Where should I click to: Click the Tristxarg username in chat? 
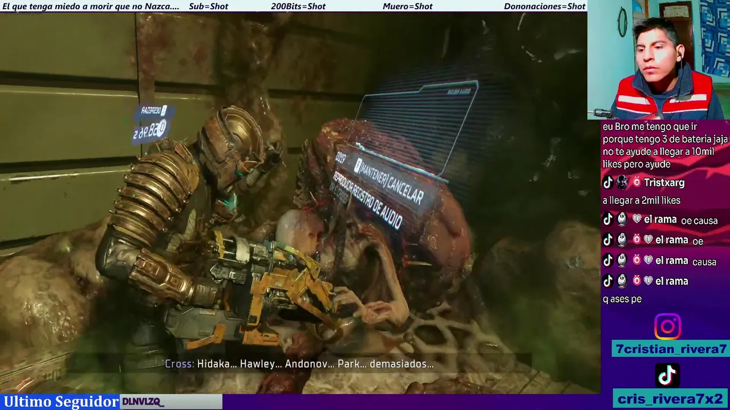click(664, 183)
